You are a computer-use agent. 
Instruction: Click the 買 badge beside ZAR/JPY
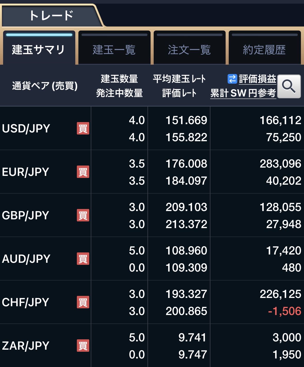coord(83,346)
